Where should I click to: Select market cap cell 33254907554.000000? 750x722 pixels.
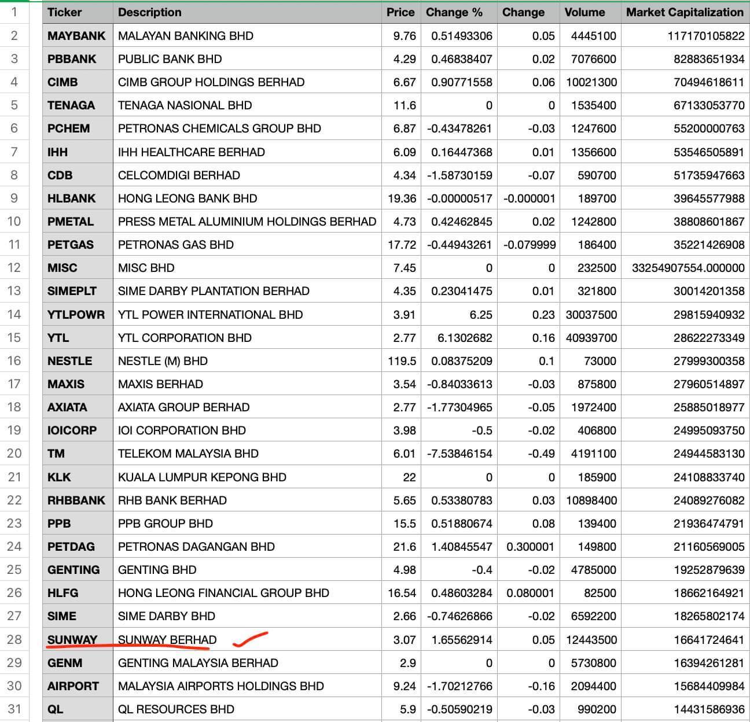685,268
